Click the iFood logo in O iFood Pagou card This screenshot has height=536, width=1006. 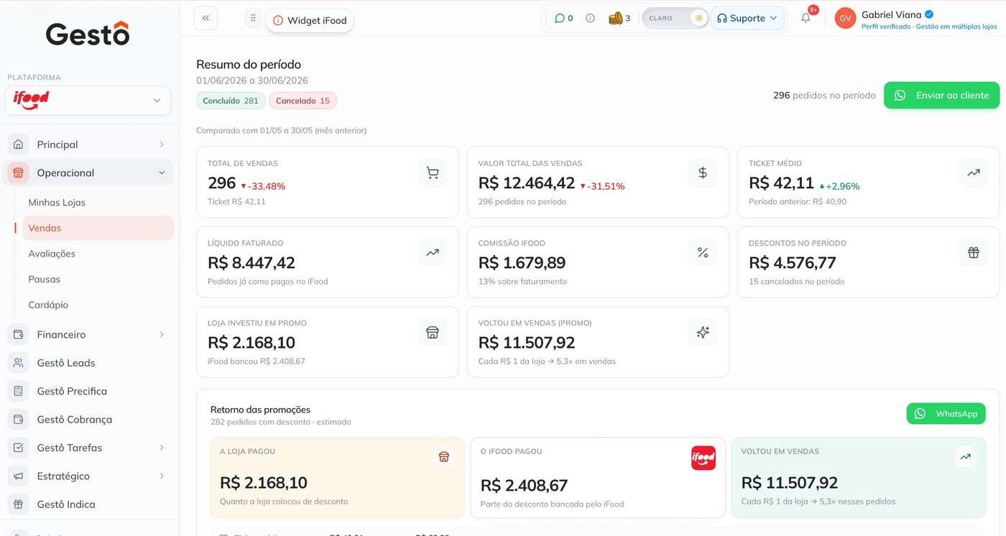pos(703,458)
